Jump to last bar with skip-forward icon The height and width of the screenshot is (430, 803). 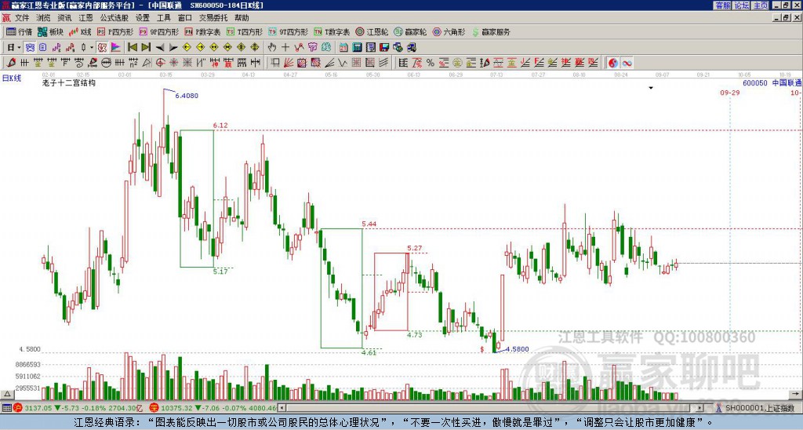146,48
